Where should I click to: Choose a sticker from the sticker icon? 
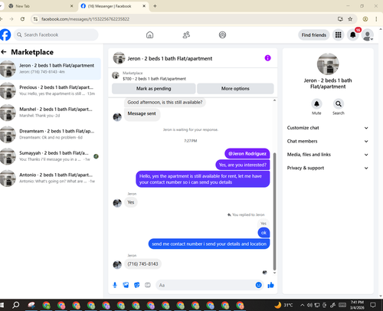pos(137,285)
